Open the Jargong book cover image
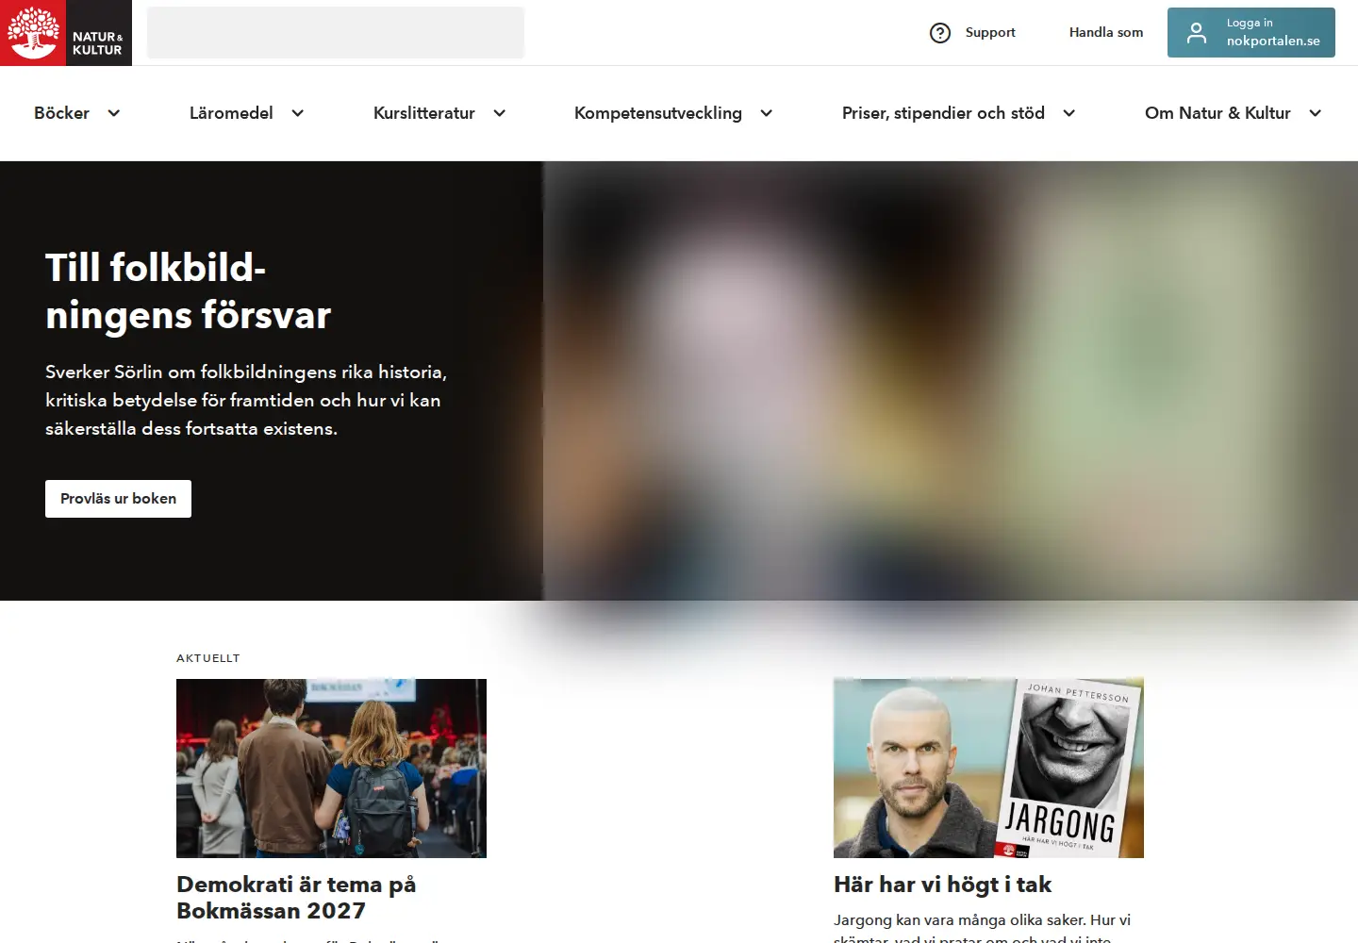The height and width of the screenshot is (943, 1358). point(988,769)
